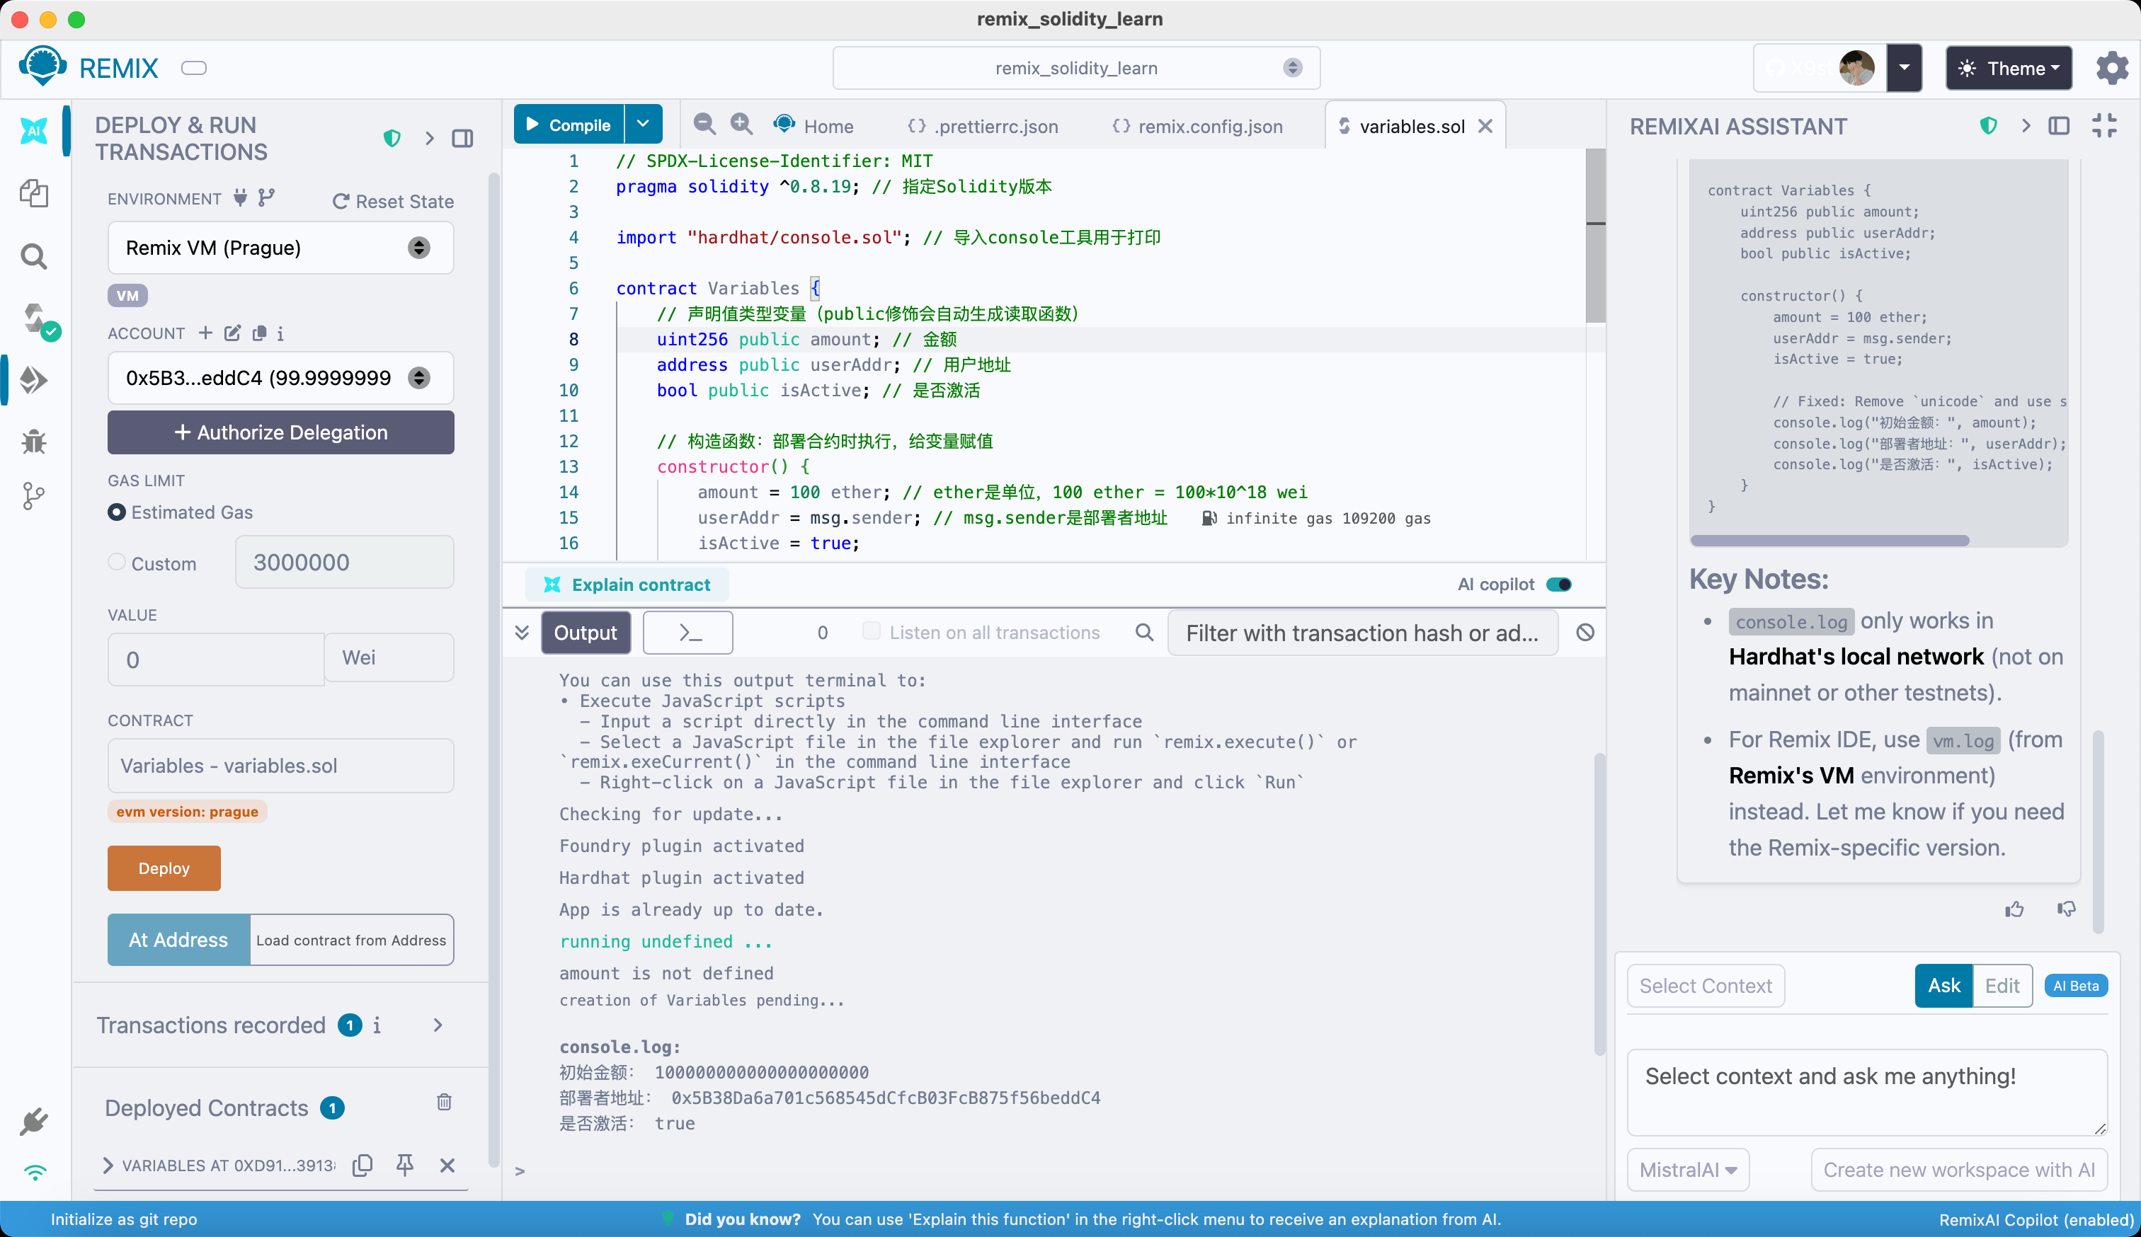Switch to the .prettierrc.json tab
The width and height of the screenshot is (2141, 1237).
pyautogui.click(x=982, y=126)
